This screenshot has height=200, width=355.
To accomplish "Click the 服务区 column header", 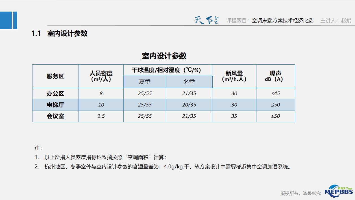I will [x=55, y=76].
